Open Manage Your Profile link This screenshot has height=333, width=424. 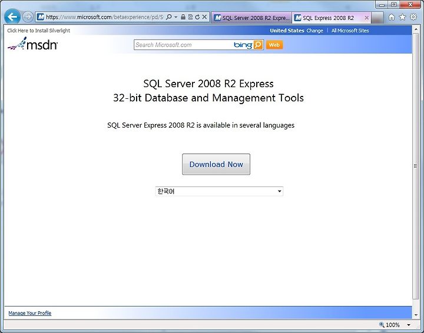[30, 313]
